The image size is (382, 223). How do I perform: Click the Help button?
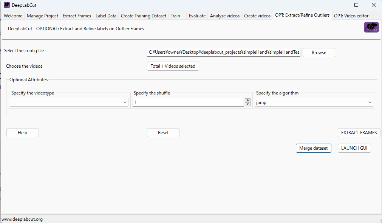[x=22, y=133]
